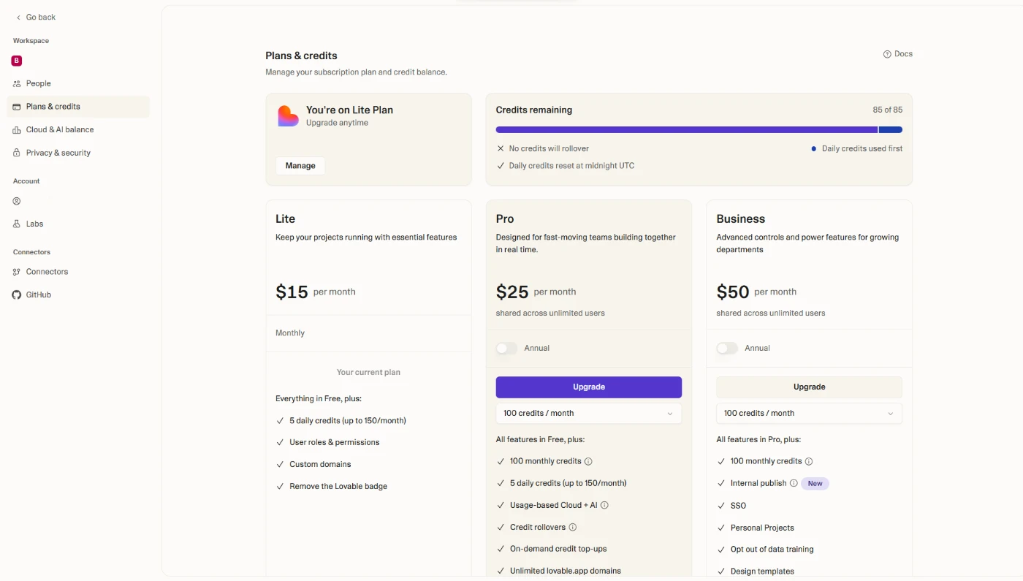Go to Privacy & security settings
Screen dimensions: 1023x581
click(58, 153)
